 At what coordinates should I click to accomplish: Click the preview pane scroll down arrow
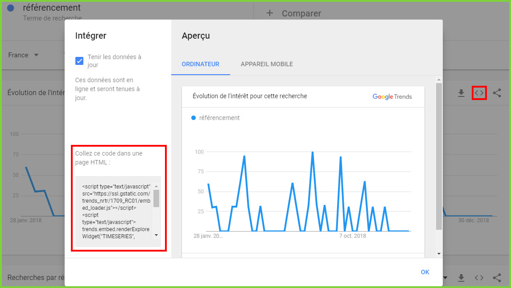coord(439,254)
